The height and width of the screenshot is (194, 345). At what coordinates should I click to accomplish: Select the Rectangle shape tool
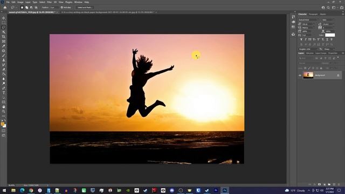(4, 102)
